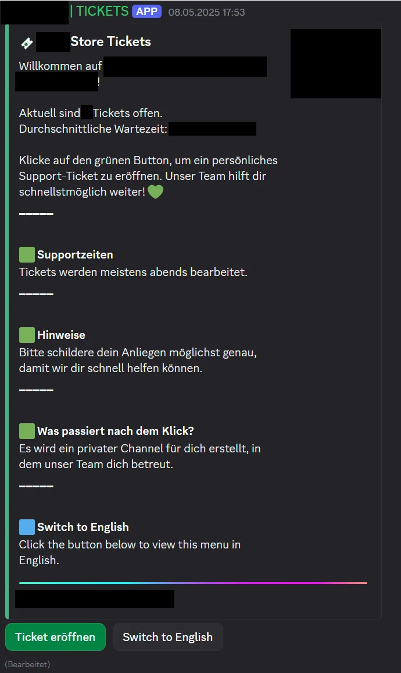
Task: Click the green heart emoji in the welcome text
Action: (x=155, y=191)
